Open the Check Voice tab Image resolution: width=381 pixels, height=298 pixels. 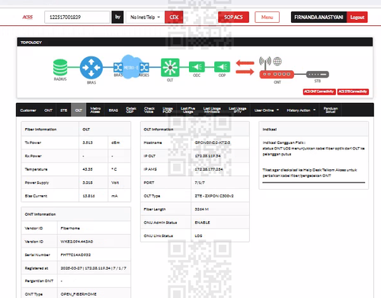pyautogui.click(x=149, y=110)
